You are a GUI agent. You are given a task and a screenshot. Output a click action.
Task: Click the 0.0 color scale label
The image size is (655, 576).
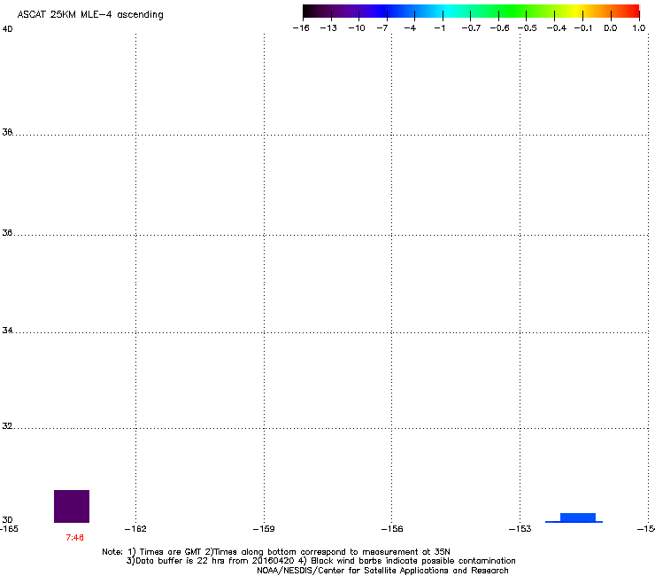[611, 28]
